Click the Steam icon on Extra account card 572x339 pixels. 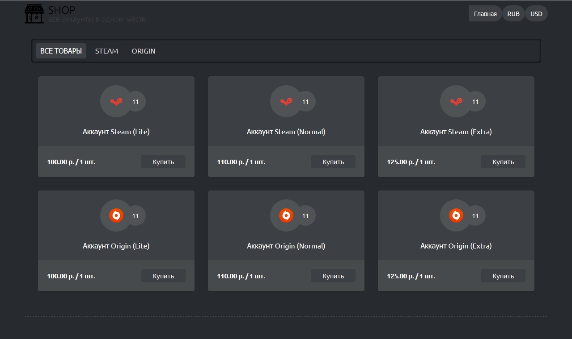click(456, 101)
